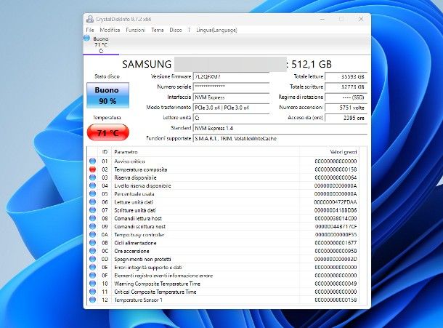Click the status orb for Temperature Sensor 1
This screenshot has height=328, width=443.
pos(92,300)
